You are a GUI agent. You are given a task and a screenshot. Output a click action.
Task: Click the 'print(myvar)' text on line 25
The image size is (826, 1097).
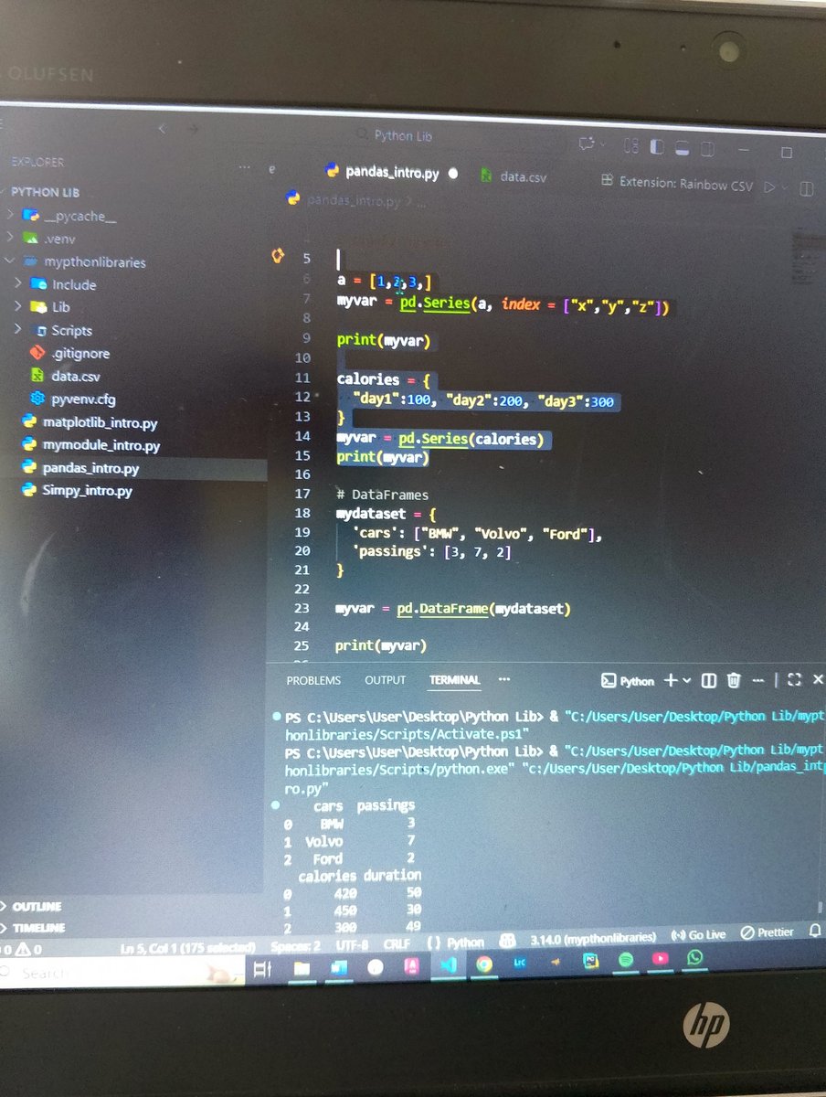click(x=381, y=645)
